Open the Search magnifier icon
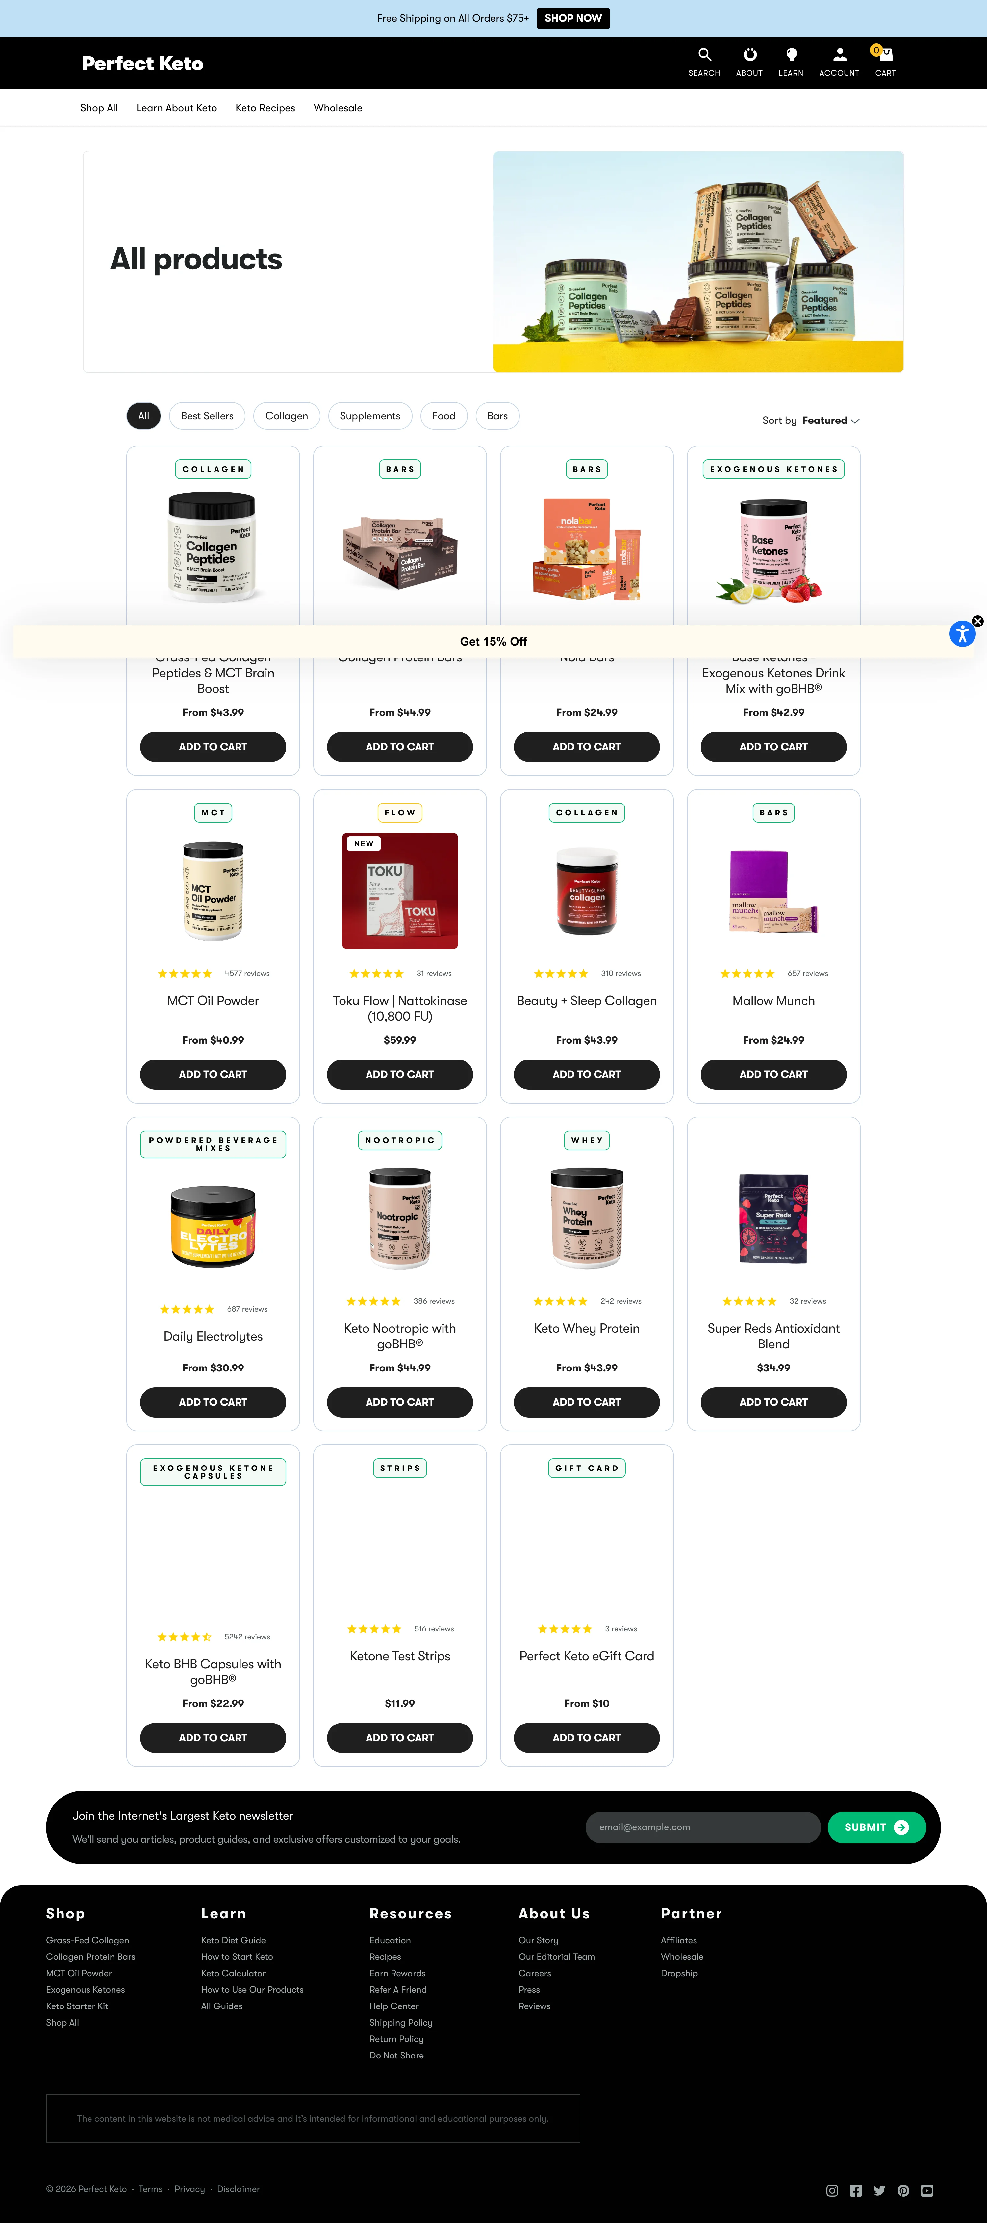 click(x=704, y=54)
